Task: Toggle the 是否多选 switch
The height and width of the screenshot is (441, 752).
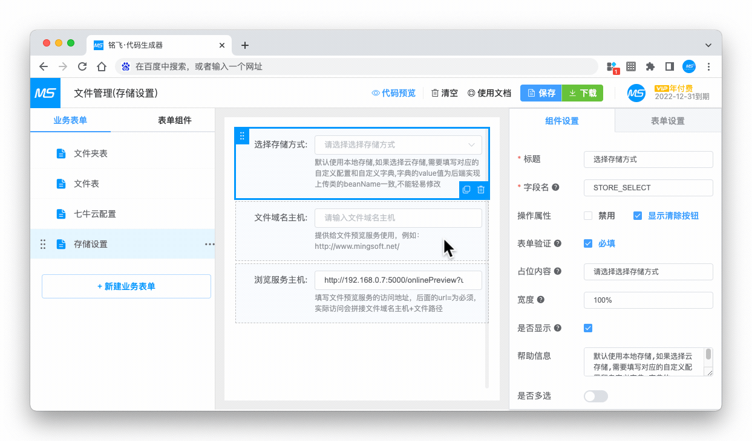Action: (595, 396)
